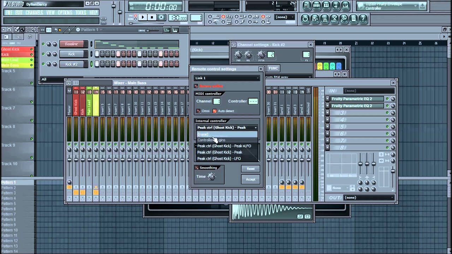452x254 pixels.
Task: Mute the Bassline channel LED
Action: [43, 44]
